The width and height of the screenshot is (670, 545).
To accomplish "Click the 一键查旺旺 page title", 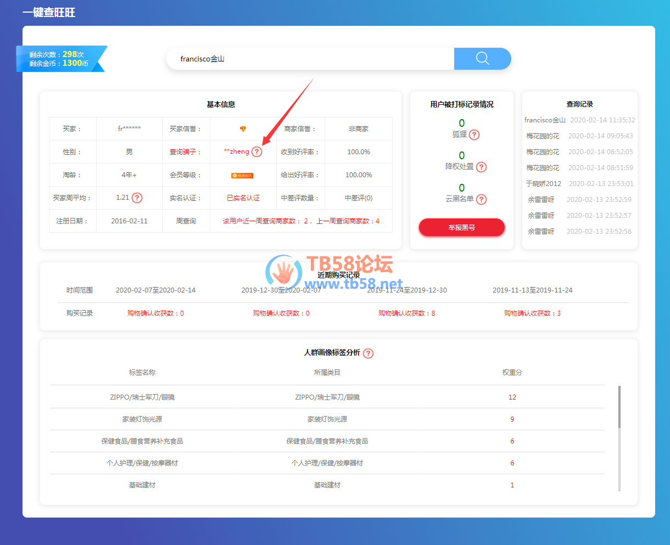I will [49, 12].
